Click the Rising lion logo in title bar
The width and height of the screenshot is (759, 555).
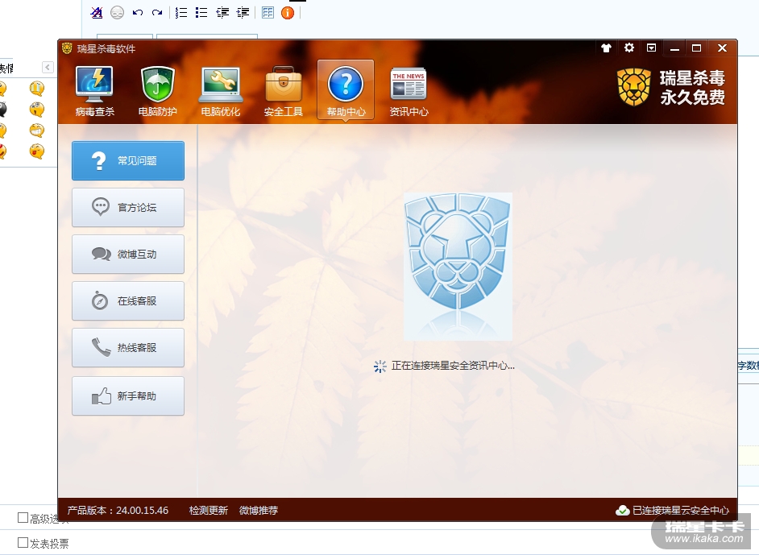click(x=67, y=48)
